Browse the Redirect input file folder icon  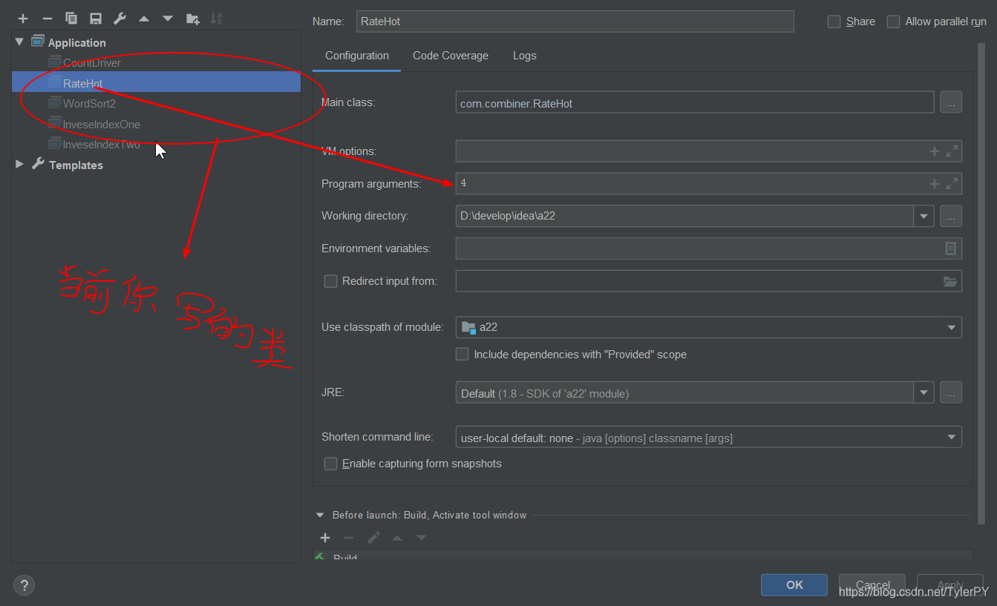pyautogui.click(x=950, y=281)
